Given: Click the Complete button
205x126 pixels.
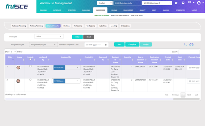Looking at the screenshot, I should click(x=132, y=44).
